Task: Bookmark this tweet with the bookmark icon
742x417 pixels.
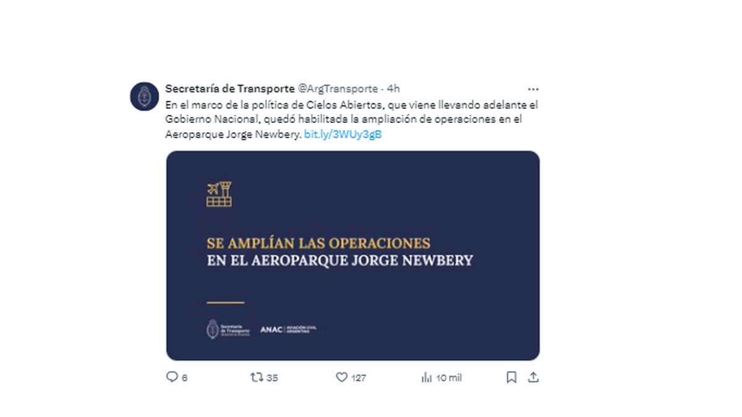Action: (x=511, y=377)
